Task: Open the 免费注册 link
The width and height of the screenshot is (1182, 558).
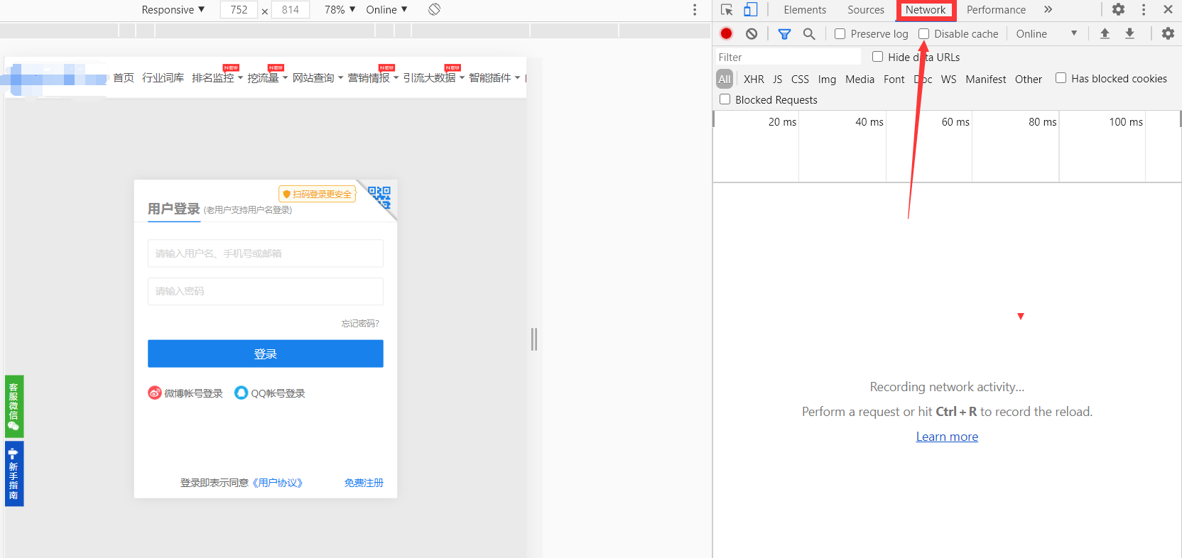Action: tap(364, 483)
